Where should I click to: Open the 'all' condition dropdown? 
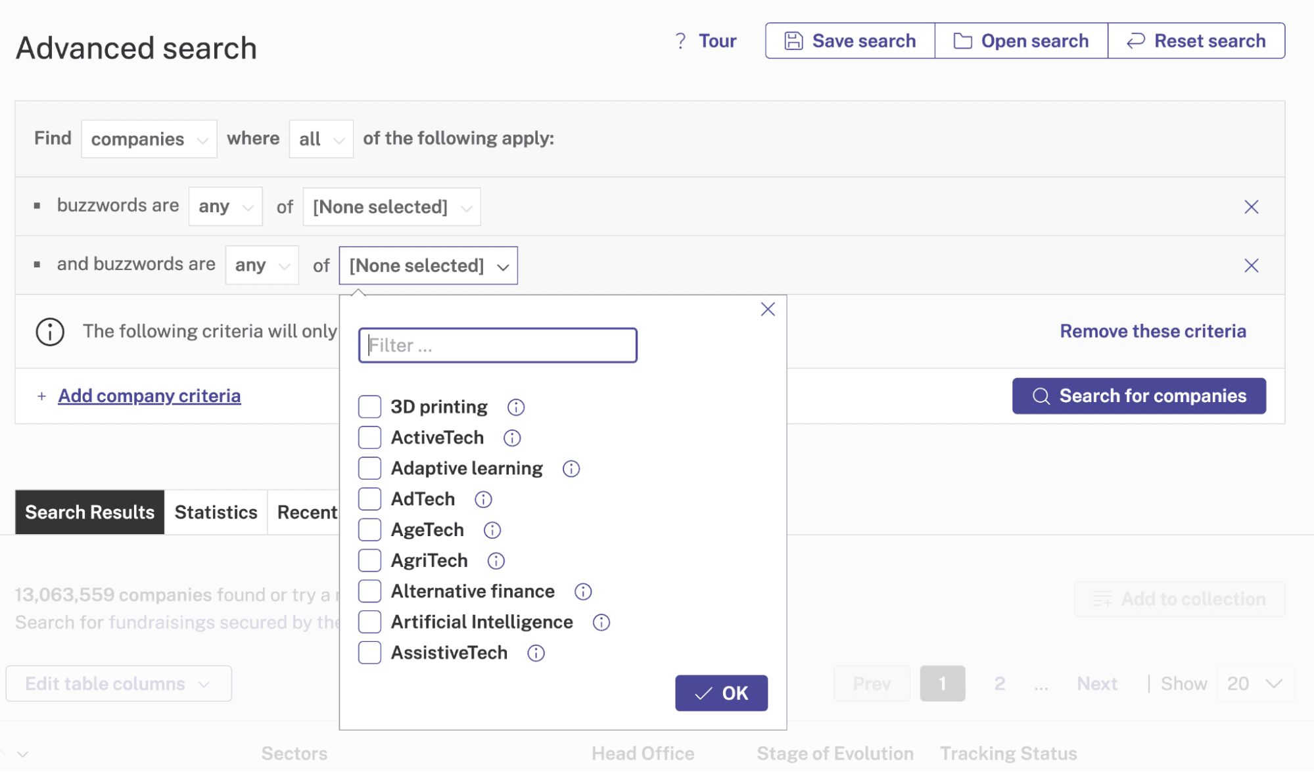point(321,139)
